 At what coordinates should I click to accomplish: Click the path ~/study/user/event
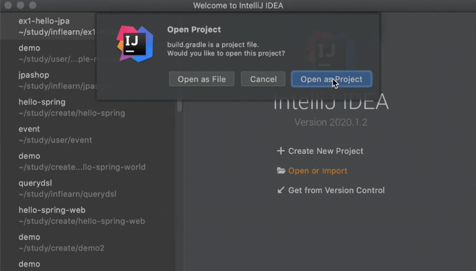pos(55,140)
